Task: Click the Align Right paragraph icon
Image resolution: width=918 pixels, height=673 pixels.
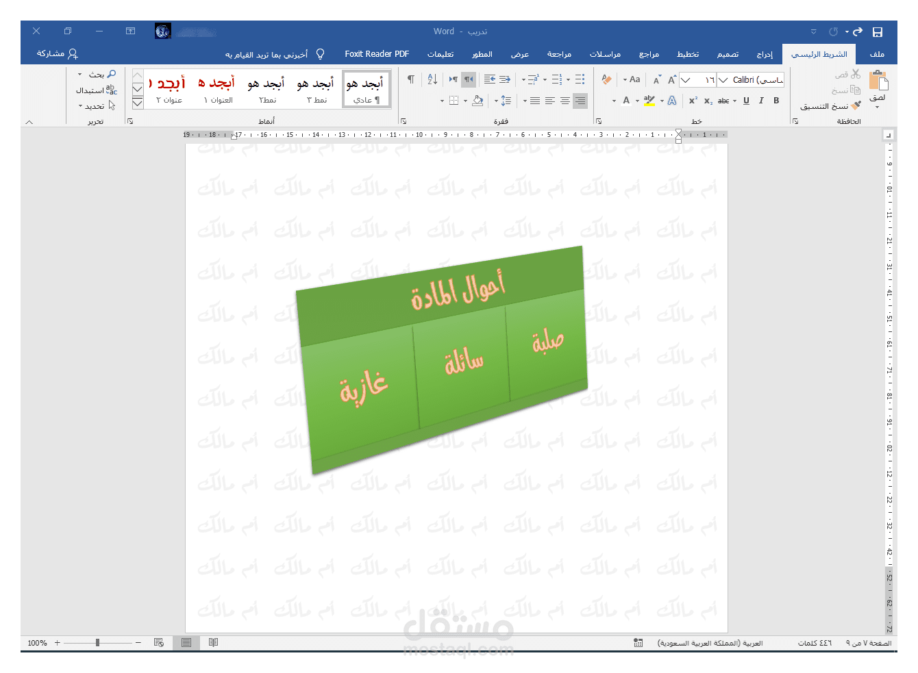Action: (x=580, y=101)
